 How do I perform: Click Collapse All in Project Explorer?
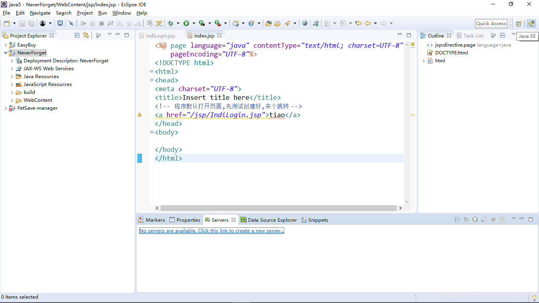pyautogui.click(x=77, y=36)
